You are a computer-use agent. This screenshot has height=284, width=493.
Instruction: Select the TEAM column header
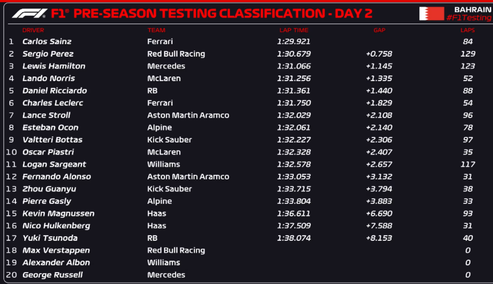click(156, 30)
